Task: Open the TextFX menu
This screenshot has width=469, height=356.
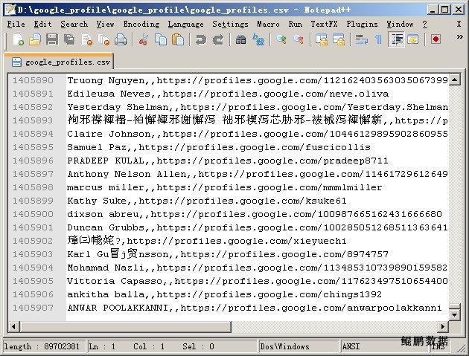Action: [324, 24]
